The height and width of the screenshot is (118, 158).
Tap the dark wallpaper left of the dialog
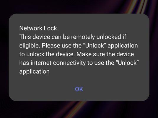[x=4, y=58]
